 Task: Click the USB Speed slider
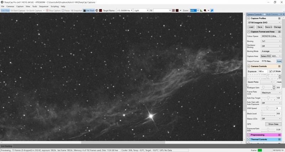pyautogui.click(x=268, y=108)
